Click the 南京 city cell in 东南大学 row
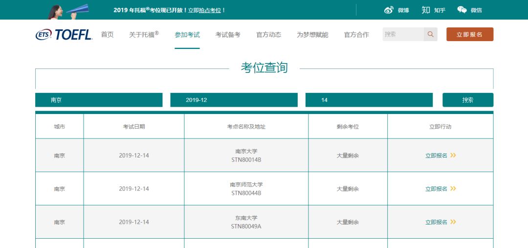This screenshot has height=248, width=528. coord(59,222)
